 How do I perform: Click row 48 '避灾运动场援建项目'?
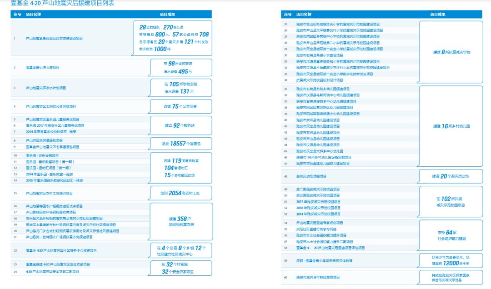coord(311,177)
